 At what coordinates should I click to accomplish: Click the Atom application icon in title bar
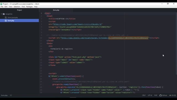pyautogui.click(x=1, y=4)
